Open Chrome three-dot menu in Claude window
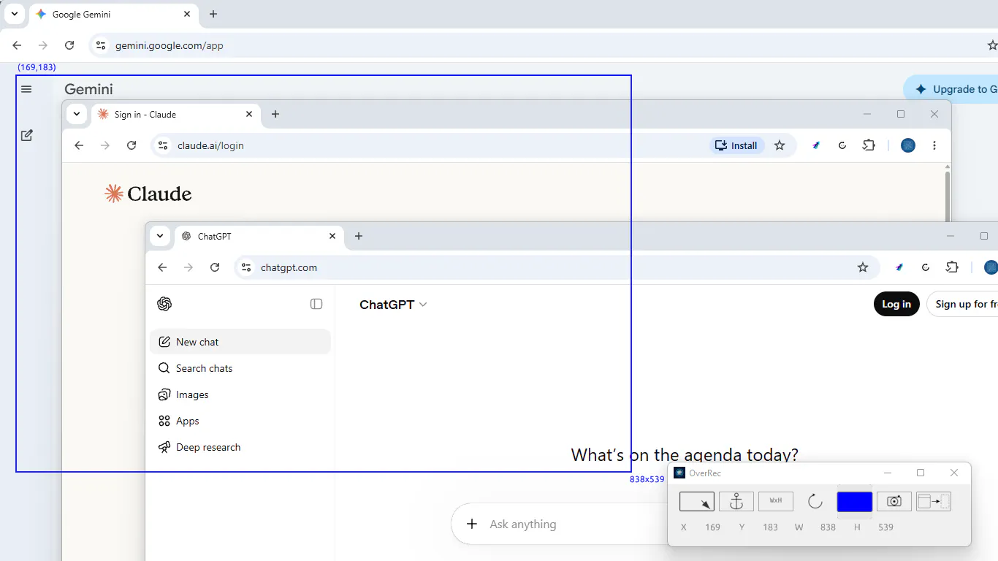The image size is (998, 561). tap(934, 145)
